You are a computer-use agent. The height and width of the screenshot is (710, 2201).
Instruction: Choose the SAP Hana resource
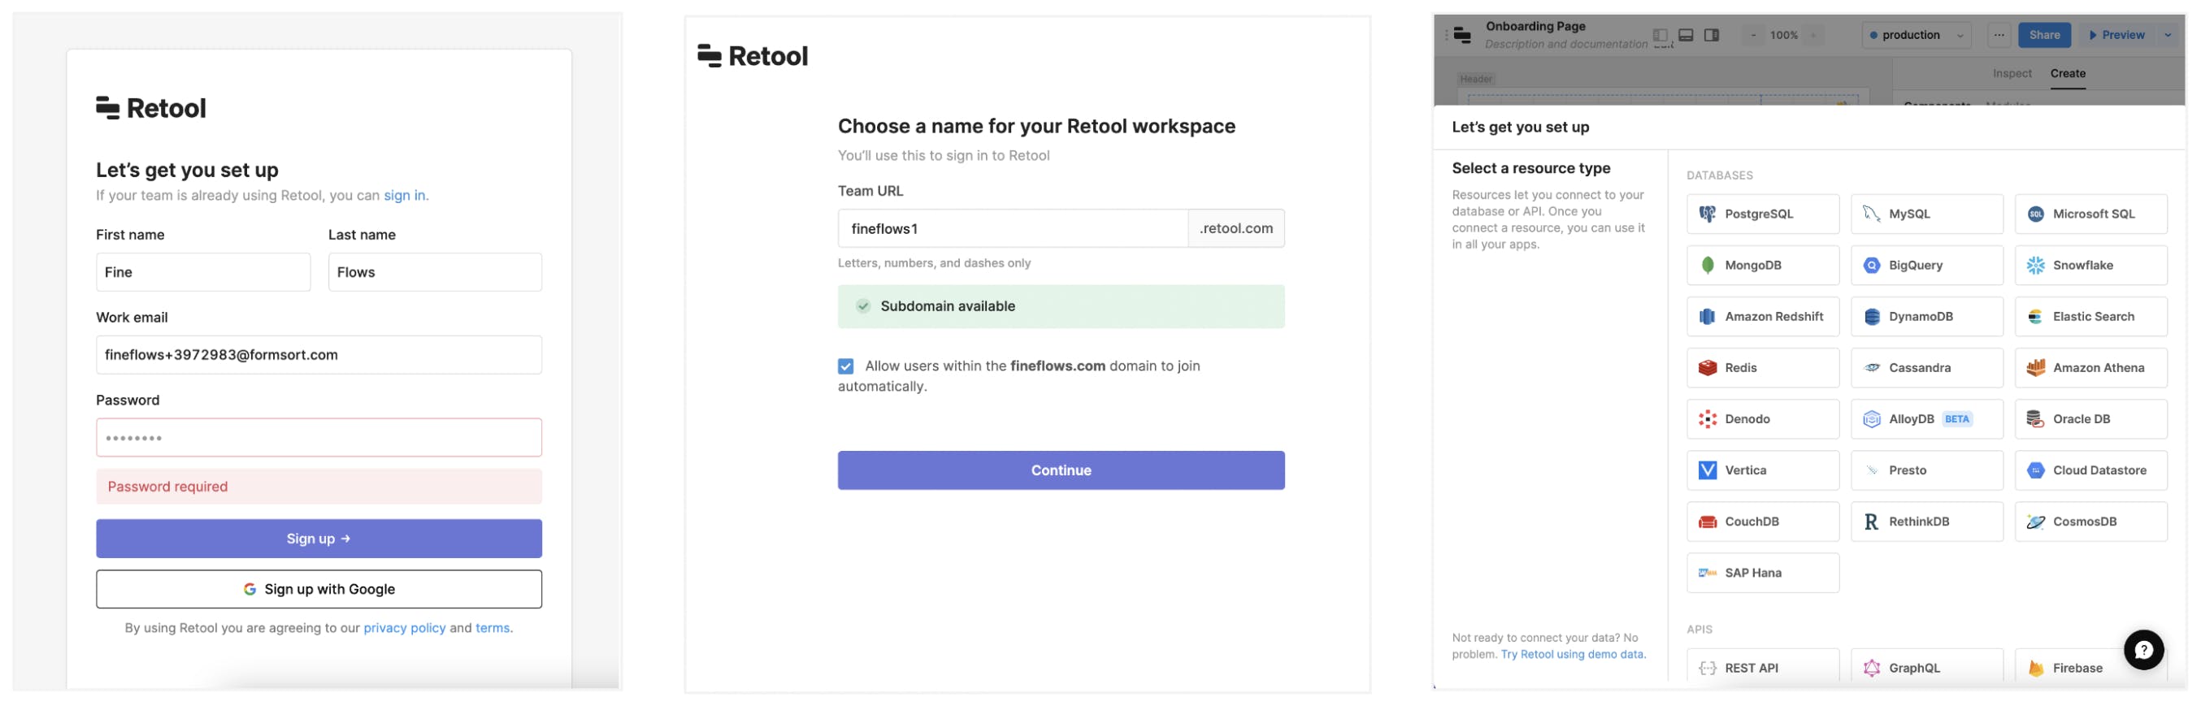click(x=1762, y=574)
